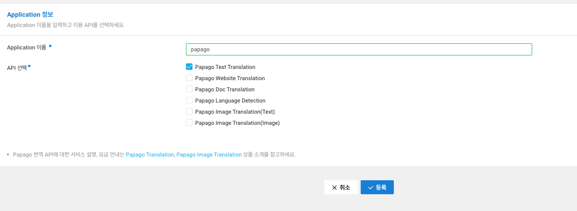Open the Papago Translation link
The width and height of the screenshot is (577, 211).
point(150,154)
